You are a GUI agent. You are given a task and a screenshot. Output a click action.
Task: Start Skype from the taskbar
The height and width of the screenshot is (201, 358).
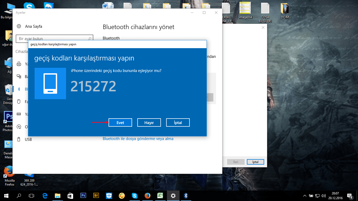coord(135,196)
